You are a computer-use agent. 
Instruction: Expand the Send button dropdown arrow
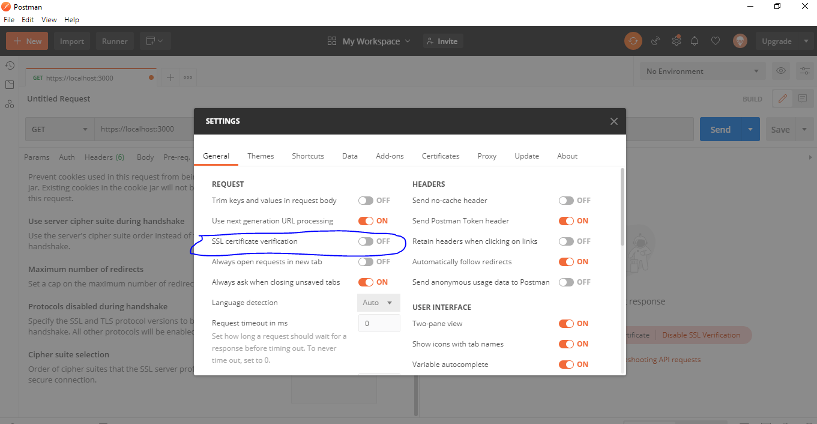[750, 129]
